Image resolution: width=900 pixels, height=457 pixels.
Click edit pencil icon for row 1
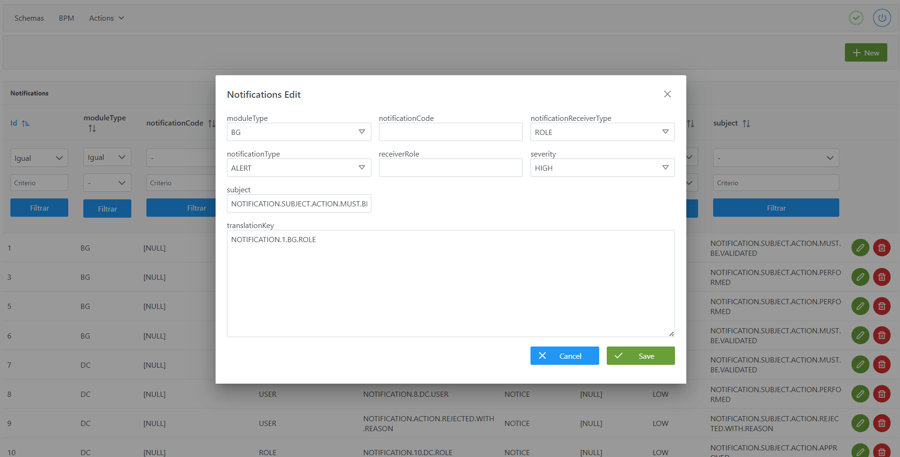(x=860, y=248)
